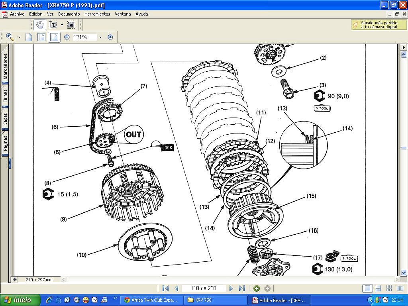Activate the Zoom In magnifier tool

coord(10,37)
